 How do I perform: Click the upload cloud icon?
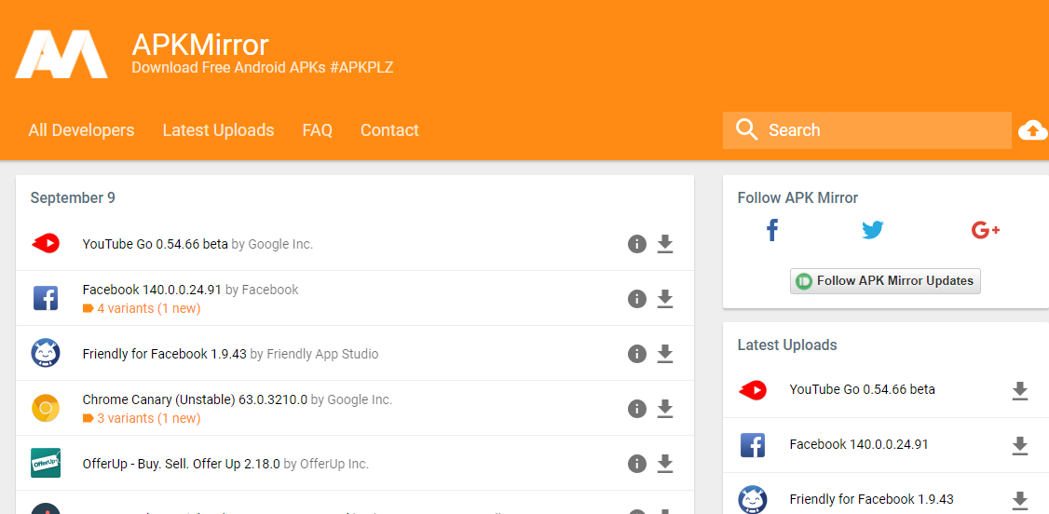[x=1032, y=130]
